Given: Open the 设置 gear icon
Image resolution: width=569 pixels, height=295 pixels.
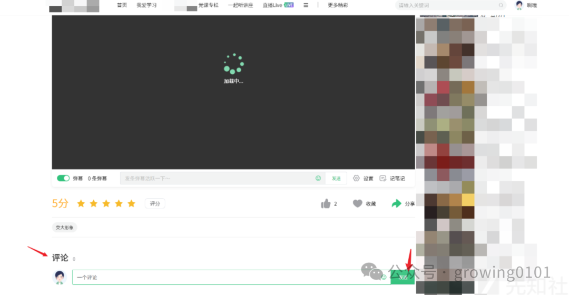Looking at the screenshot, I should pyautogui.click(x=356, y=178).
